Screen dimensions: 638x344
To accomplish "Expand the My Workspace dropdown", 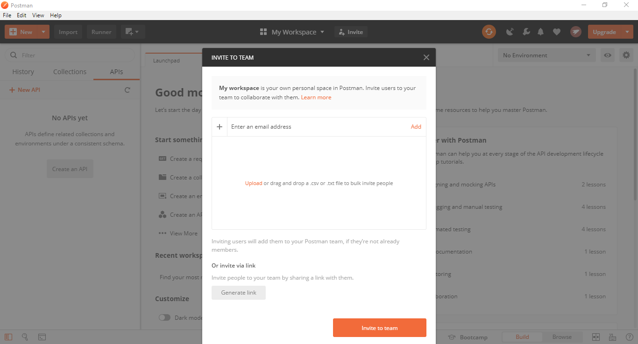I will [292, 32].
